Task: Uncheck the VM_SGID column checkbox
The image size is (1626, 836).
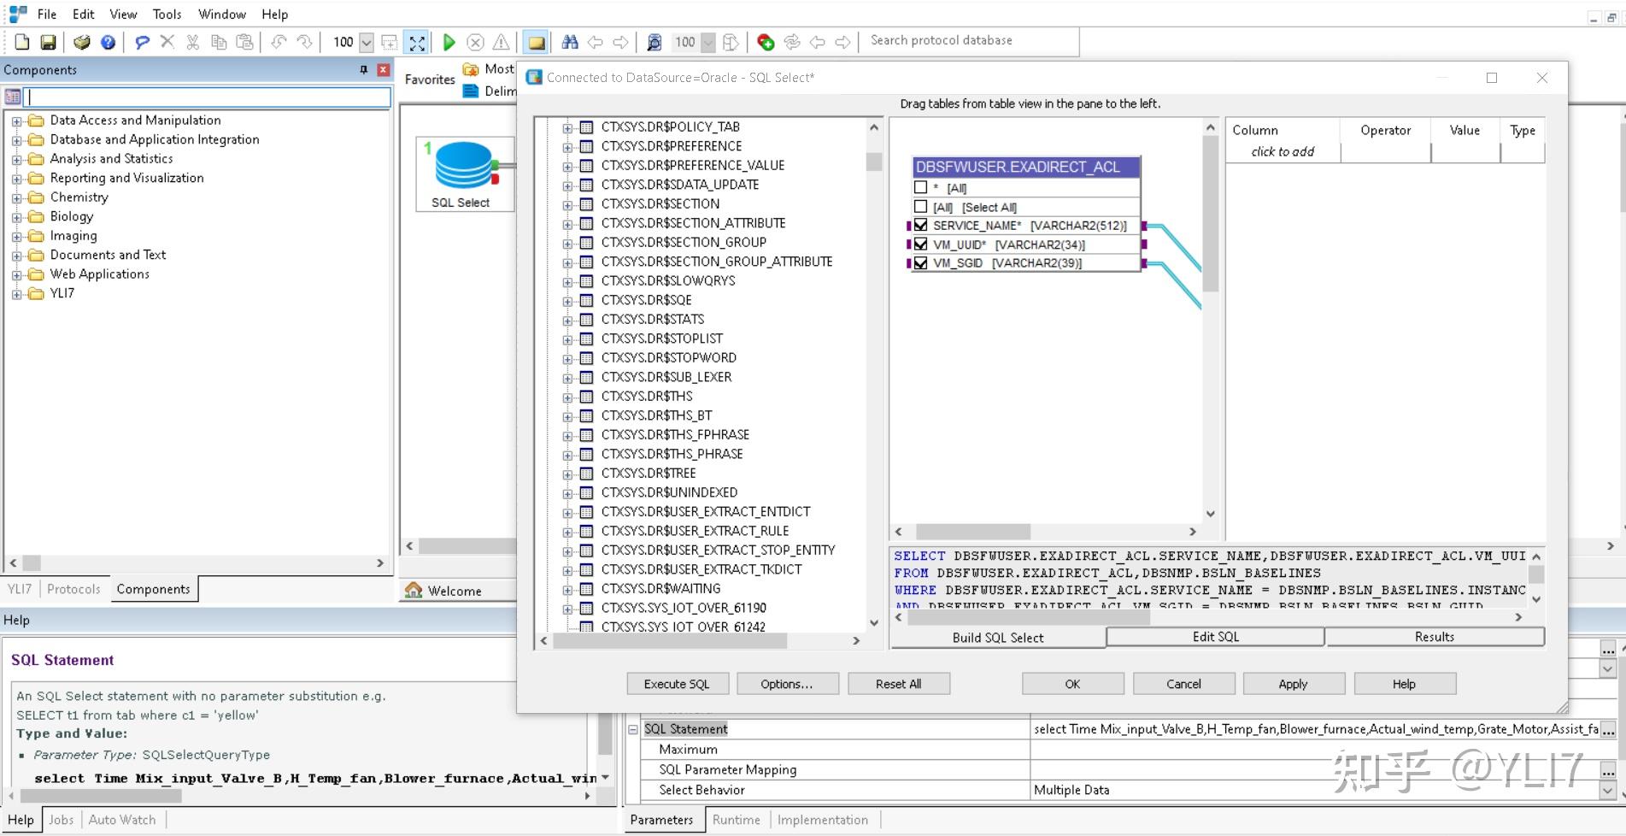Action: click(x=920, y=263)
